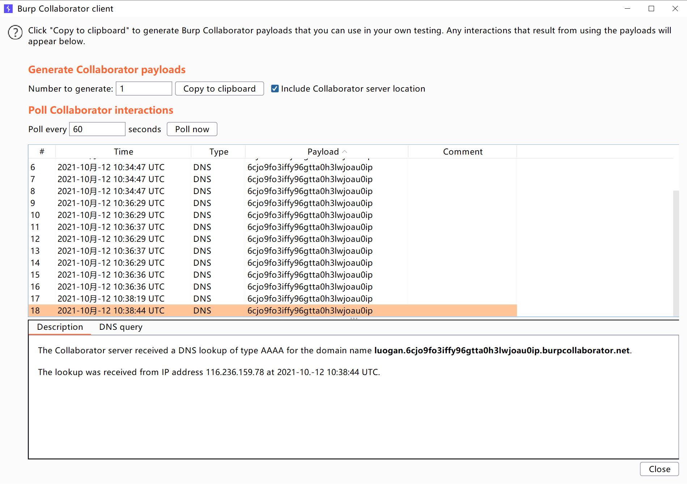Click the help question mark icon

coord(15,32)
